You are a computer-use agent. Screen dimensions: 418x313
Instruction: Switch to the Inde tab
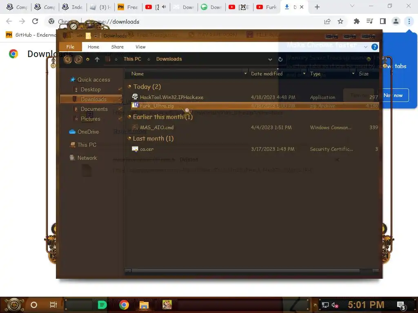[73, 7]
